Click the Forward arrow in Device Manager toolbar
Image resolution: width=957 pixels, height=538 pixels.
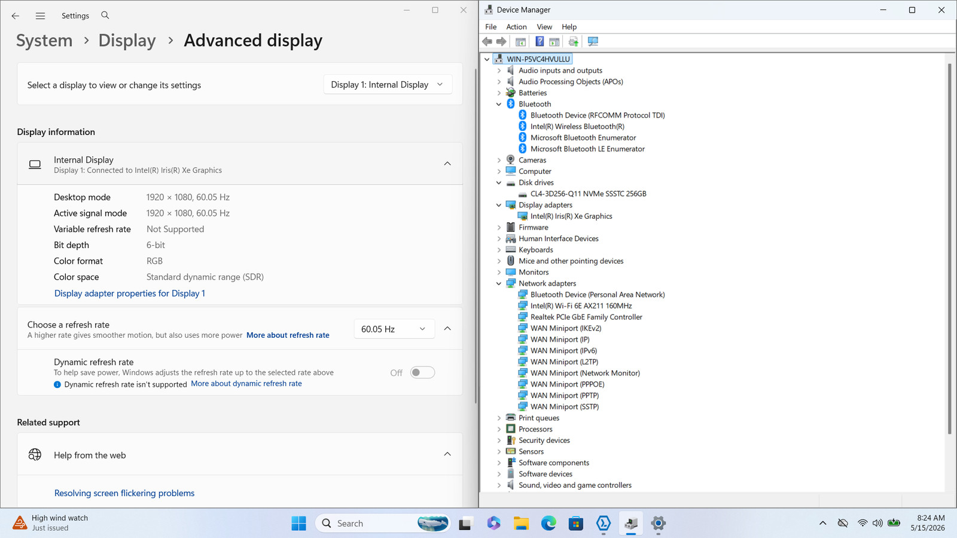tap(502, 41)
